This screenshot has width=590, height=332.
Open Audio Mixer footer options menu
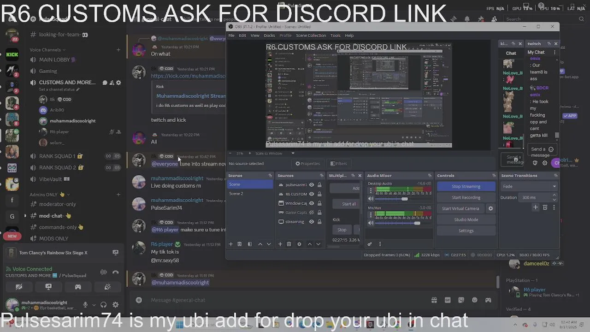pyautogui.click(x=380, y=244)
